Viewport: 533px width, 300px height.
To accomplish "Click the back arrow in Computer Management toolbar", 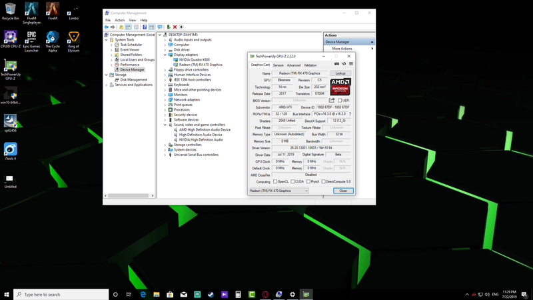I will point(107,27).
